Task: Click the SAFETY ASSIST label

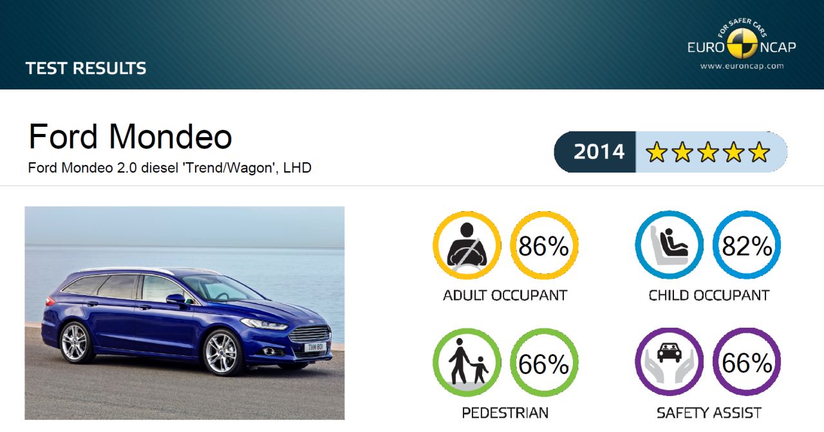Action: pos(709,413)
